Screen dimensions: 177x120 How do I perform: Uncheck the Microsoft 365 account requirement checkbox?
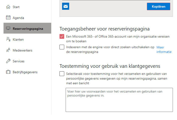coord(62,37)
